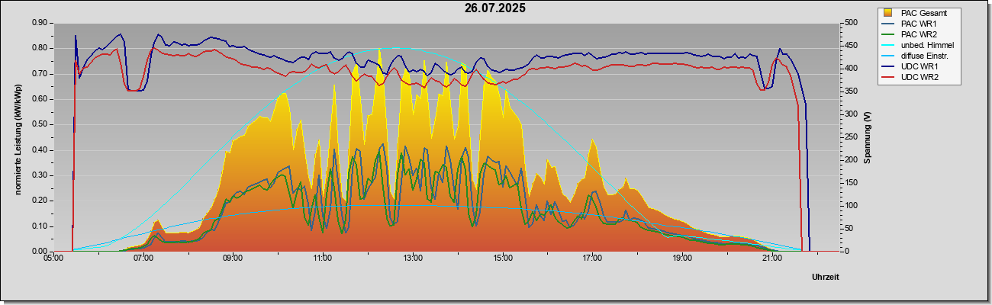The image size is (992, 305).
Task: Click the 17:00 time axis tick
Action: 593,258
